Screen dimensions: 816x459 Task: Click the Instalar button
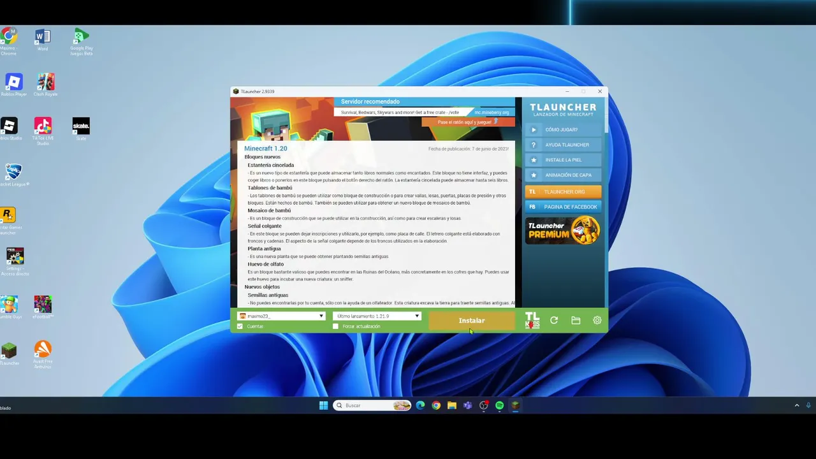click(472, 321)
